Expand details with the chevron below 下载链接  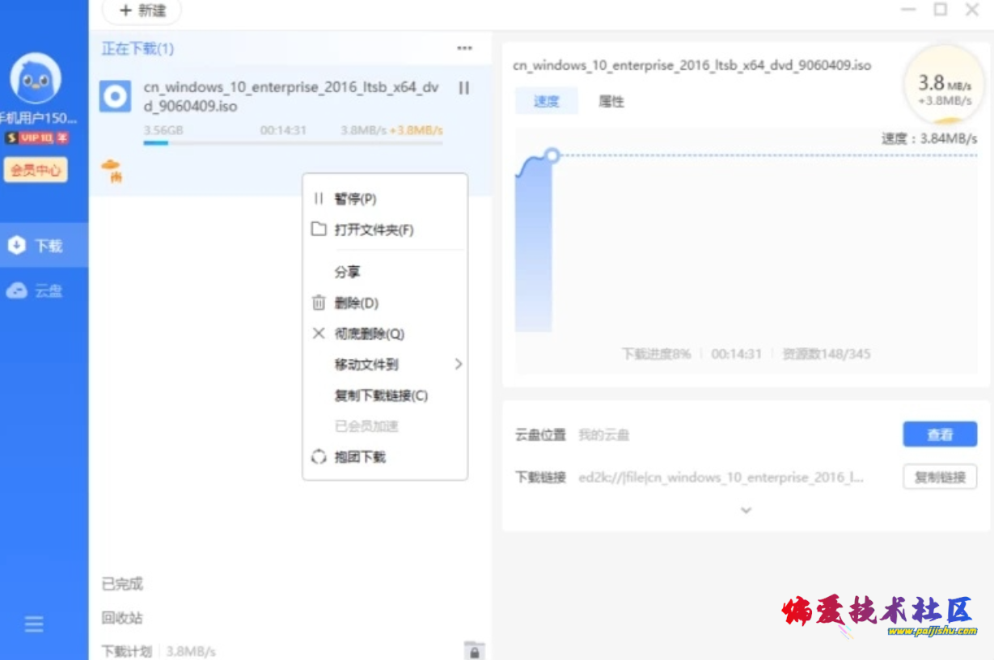(x=747, y=510)
